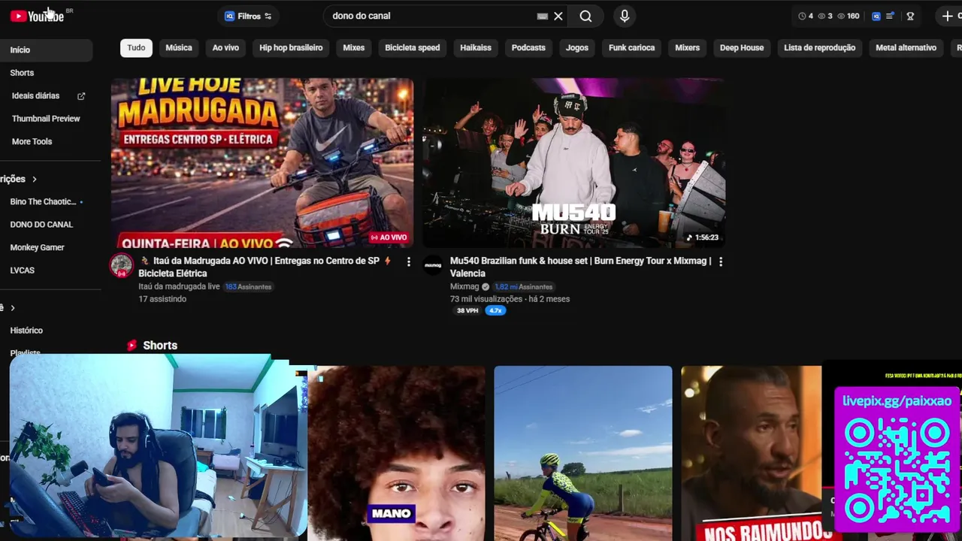
Task: Open the Mixmag channel name link
Action: [464, 286]
